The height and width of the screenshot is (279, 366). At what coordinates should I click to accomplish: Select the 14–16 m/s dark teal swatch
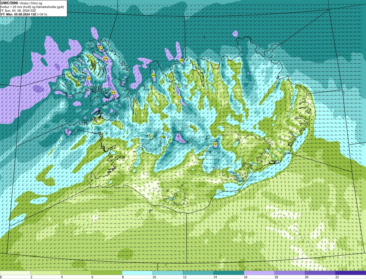tap(229, 273)
